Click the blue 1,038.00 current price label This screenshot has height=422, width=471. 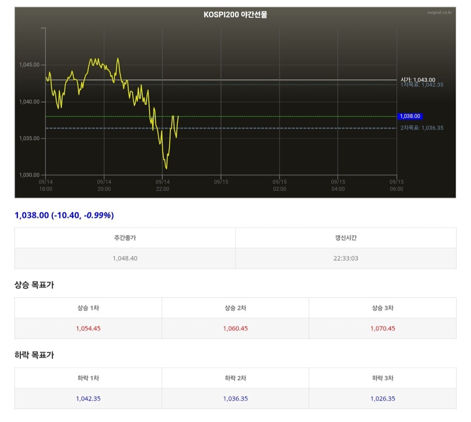(410, 116)
